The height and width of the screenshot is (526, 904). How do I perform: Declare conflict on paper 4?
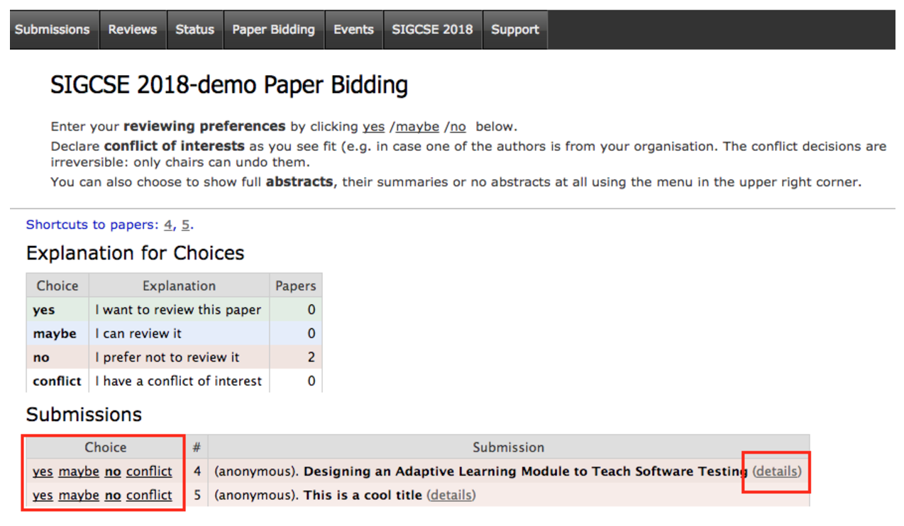[149, 471]
